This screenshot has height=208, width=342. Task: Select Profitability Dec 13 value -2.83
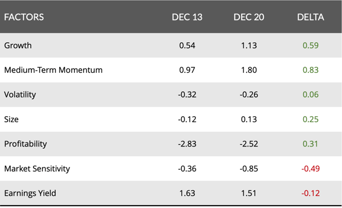(x=187, y=144)
